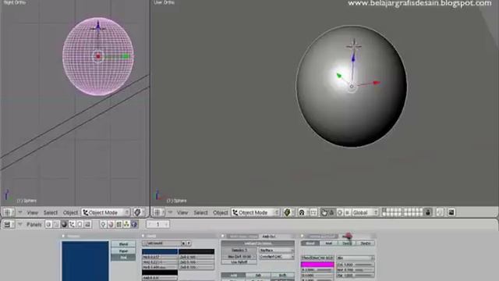The height and width of the screenshot is (281, 499).
Task: Open draw type selector in right viewport header
Action: coord(288,212)
